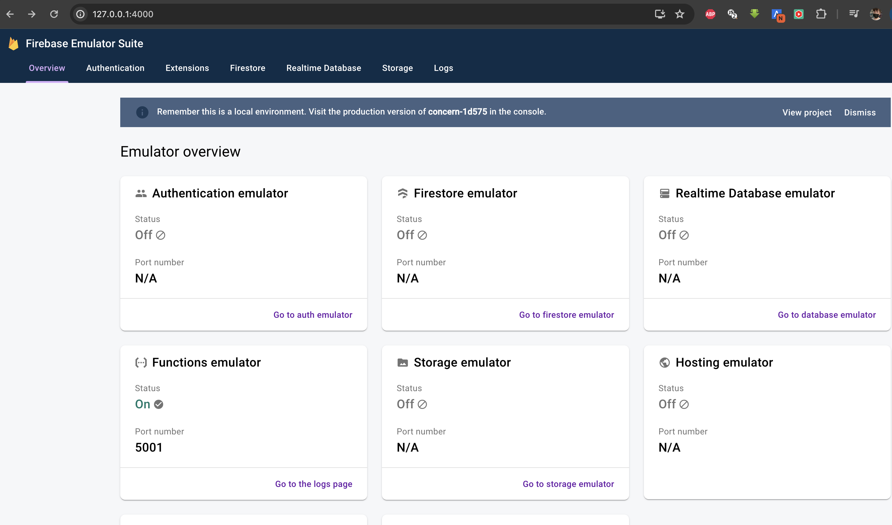Open the Firestore tab
Viewport: 892px width, 525px height.
click(x=248, y=68)
